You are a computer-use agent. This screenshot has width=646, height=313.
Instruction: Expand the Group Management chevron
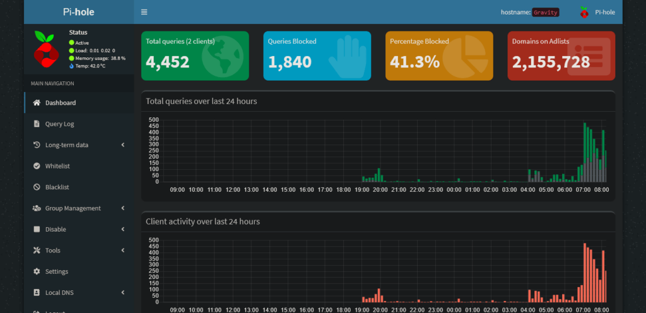123,208
